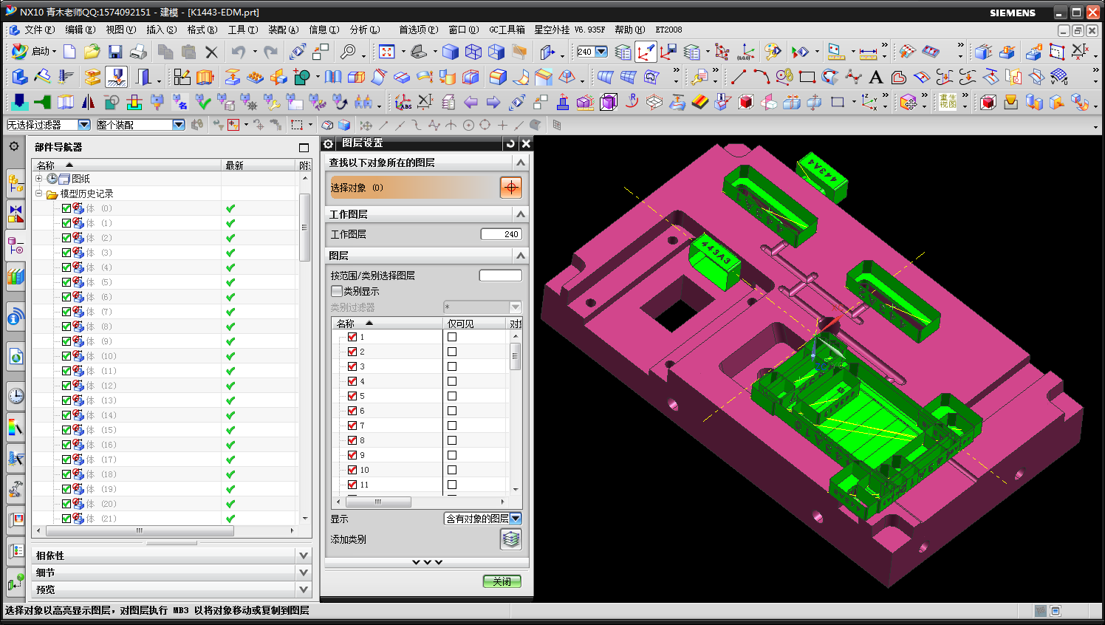
Task: Click the Extrude feature icon
Action: 205,77
